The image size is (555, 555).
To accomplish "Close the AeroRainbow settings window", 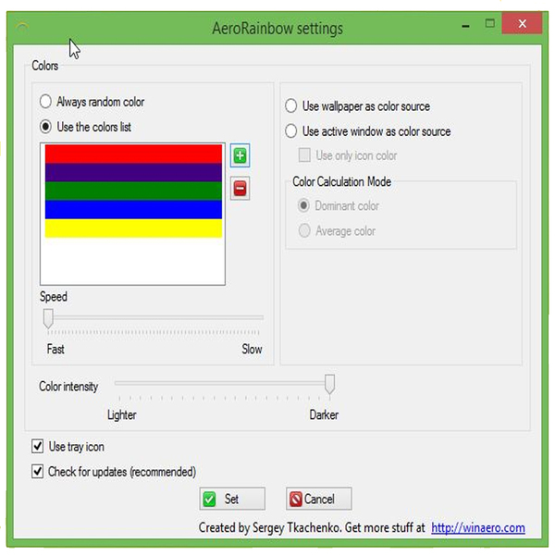I will [522, 23].
